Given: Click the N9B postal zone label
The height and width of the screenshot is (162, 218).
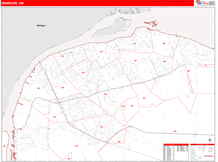Looking at the screenshot, I should click(x=63, y=88).
